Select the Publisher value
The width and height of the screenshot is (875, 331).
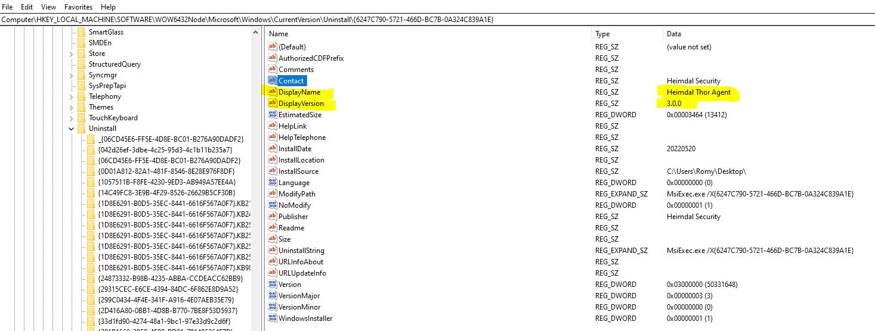click(x=293, y=217)
